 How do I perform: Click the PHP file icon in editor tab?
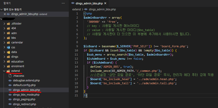point(72,3)
